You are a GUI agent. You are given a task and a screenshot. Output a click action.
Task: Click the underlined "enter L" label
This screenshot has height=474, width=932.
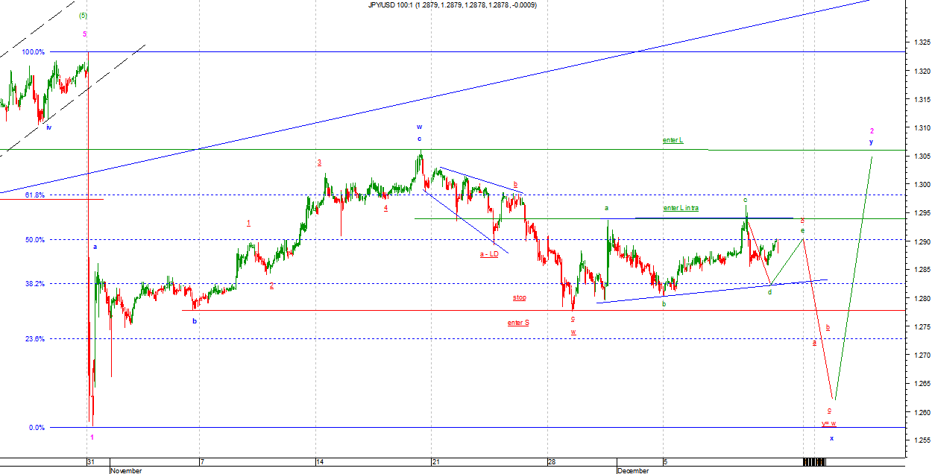[673, 140]
